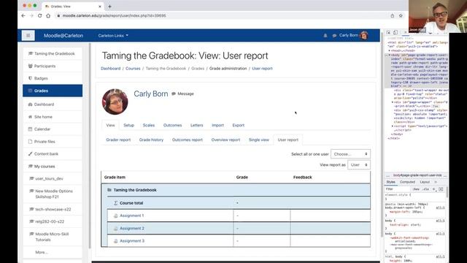Open the Overview report sub-tab
Viewport: 467px width, 263px height.
[225, 140]
